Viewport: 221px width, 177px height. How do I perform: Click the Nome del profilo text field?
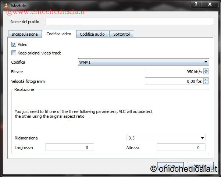tap(129, 22)
